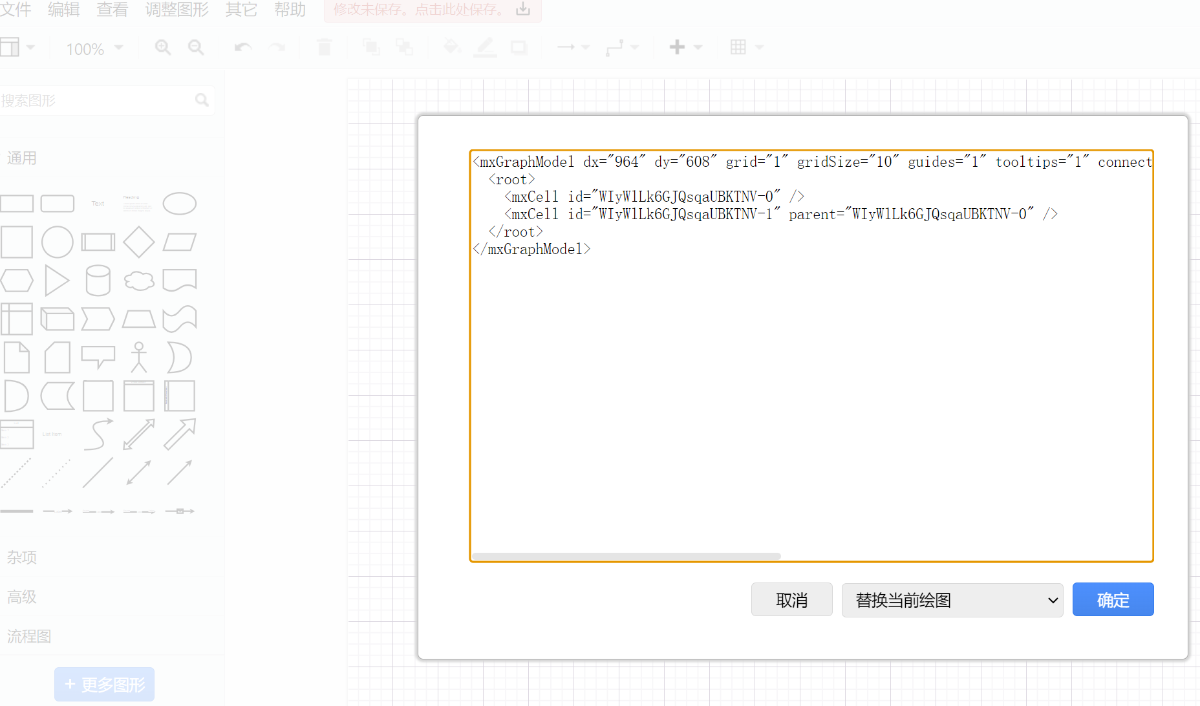Select the bidirectional block arrow shape
This screenshot has width=1200, height=706.
click(x=139, y=434)
